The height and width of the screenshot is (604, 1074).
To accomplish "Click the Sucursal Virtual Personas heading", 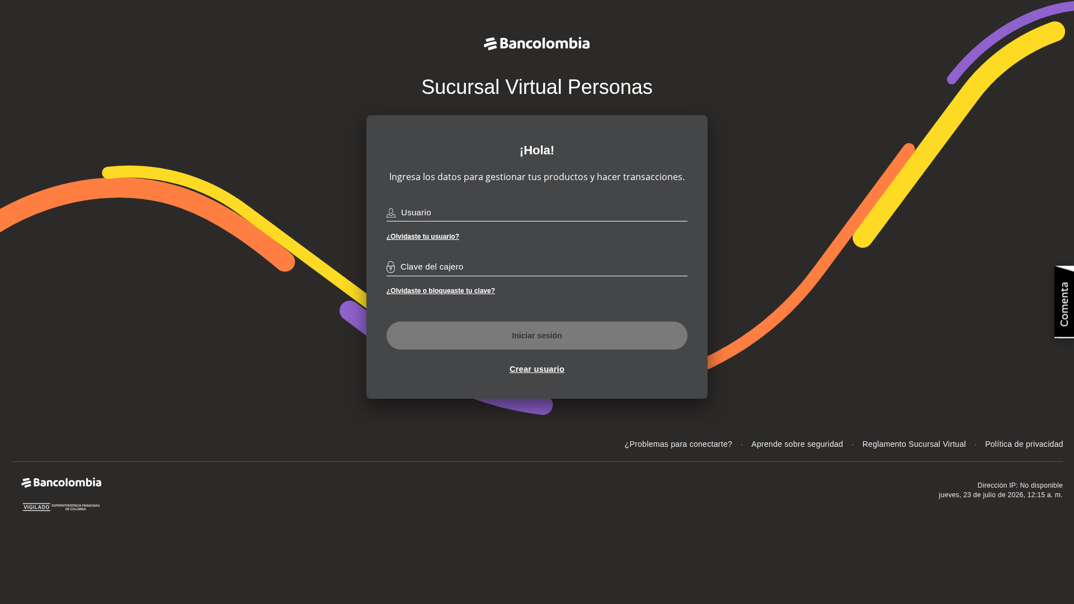I will (536, 87).
